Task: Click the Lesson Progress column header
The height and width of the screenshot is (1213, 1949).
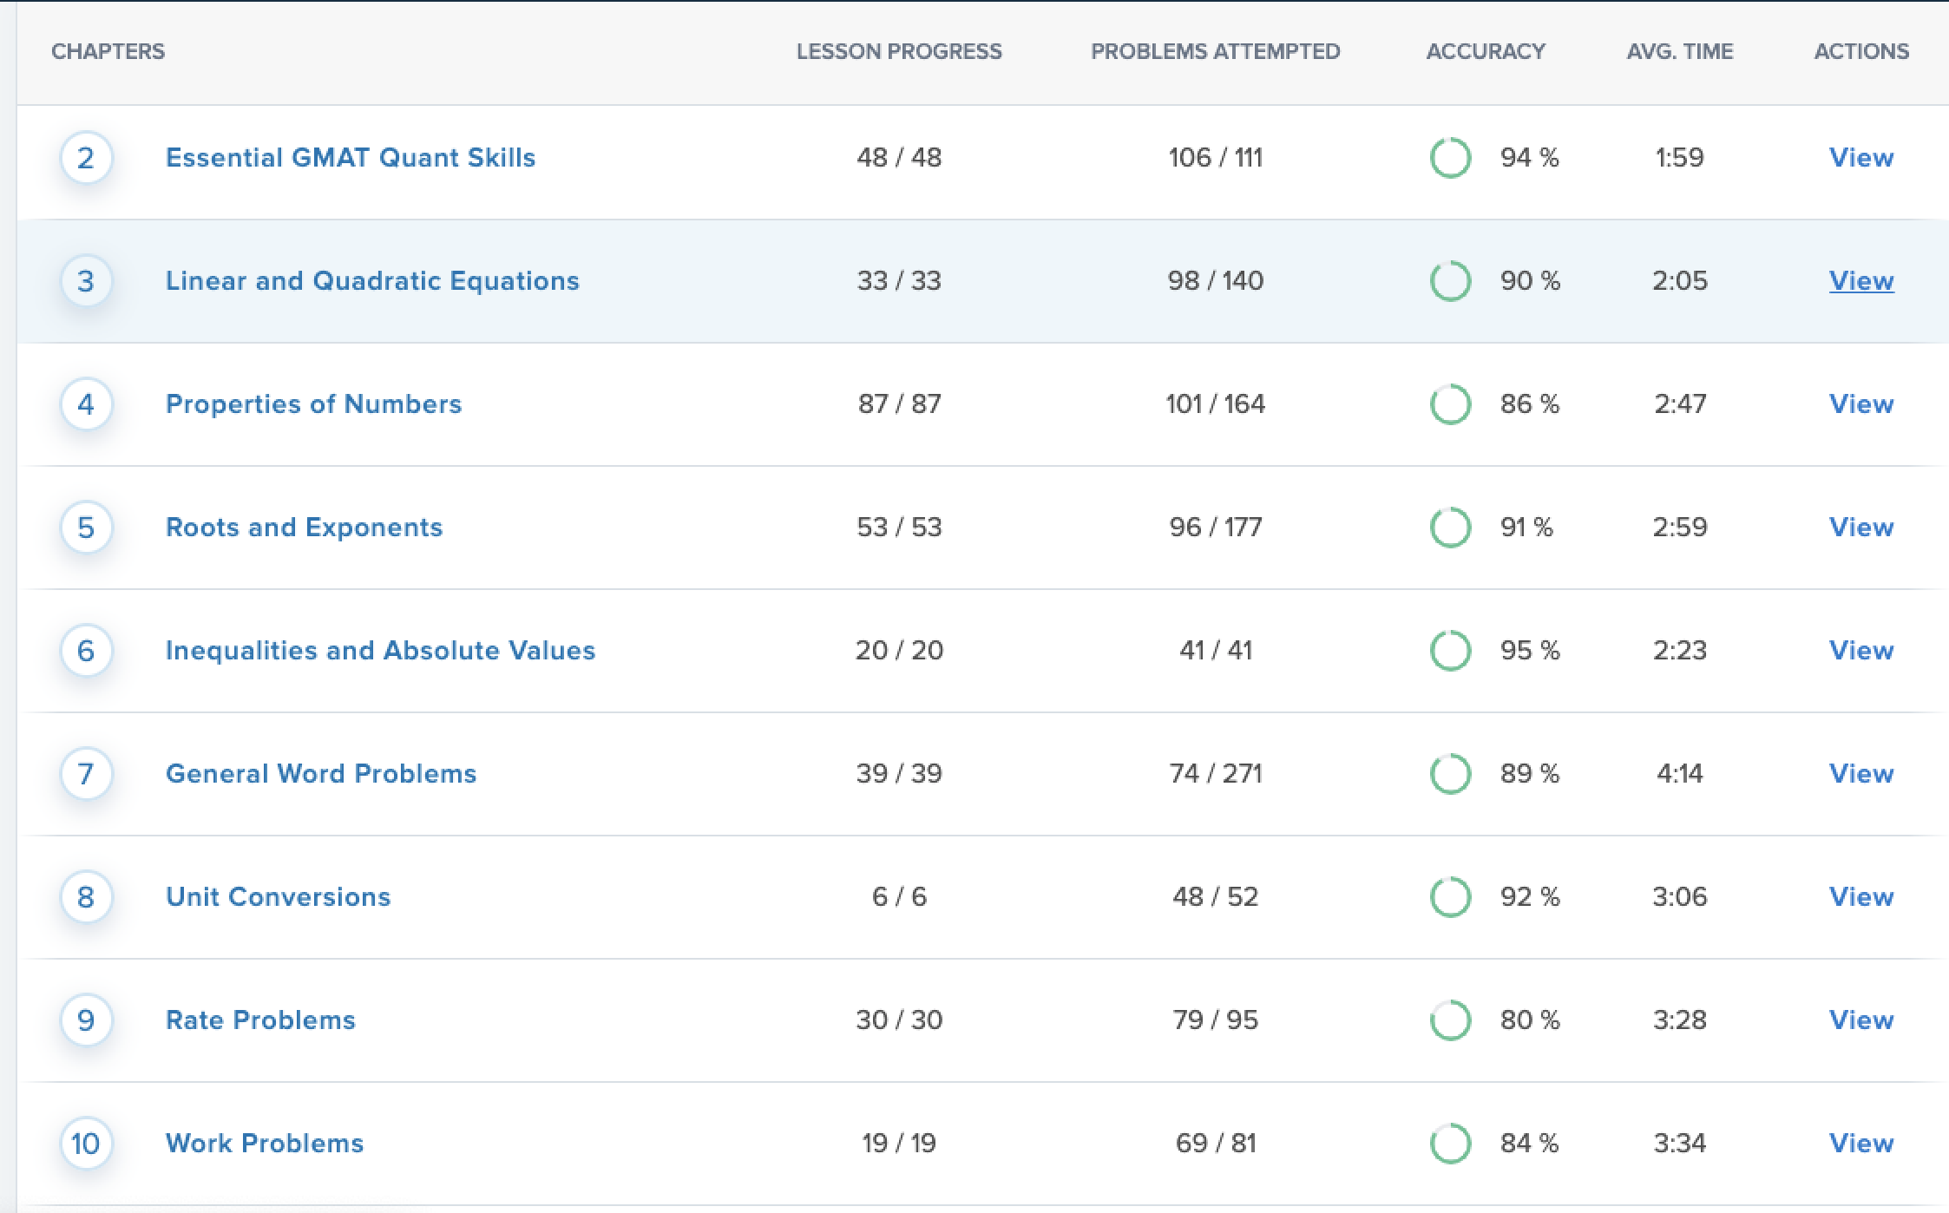Action: [898, 52]
